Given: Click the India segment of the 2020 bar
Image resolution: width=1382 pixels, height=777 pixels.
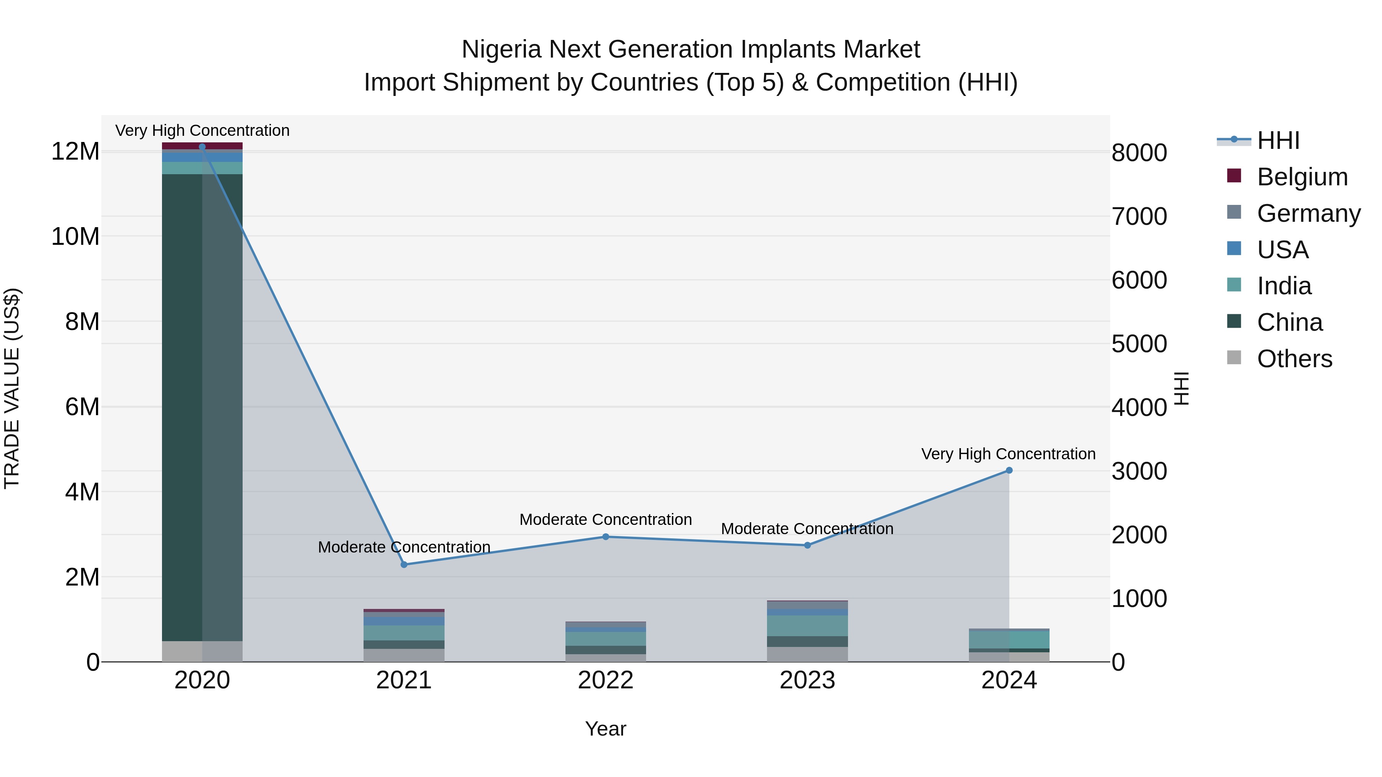Looking at the screenshot, I should (x=202, y=168).
